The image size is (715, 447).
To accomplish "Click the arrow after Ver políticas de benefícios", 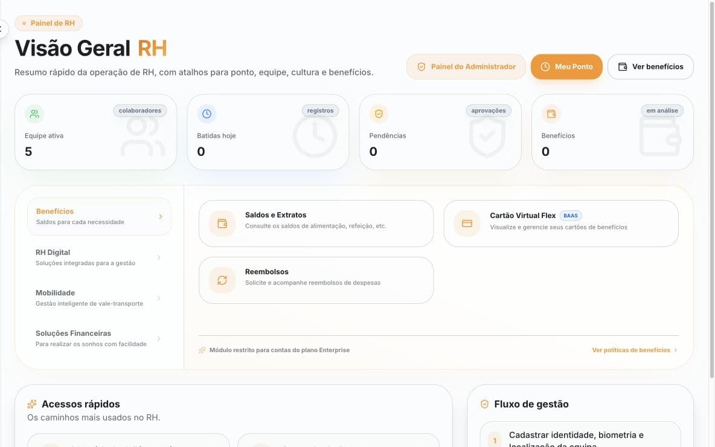I will 675,350.
